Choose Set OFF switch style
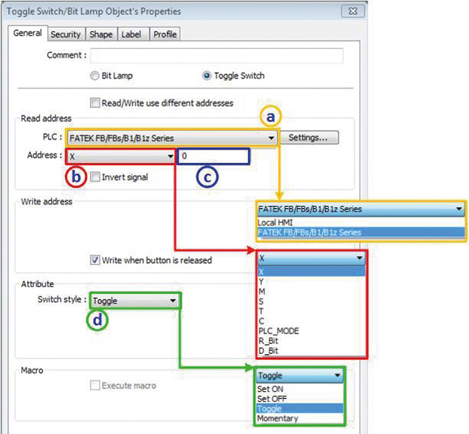This screenshot has width=469, height=434. coord(299,398)
